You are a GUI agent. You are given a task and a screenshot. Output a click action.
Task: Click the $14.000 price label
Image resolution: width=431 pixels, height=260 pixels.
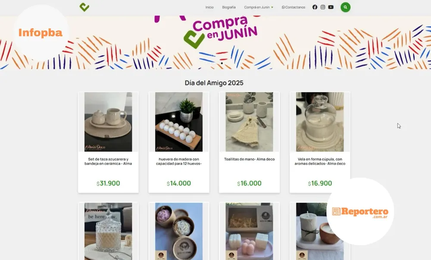click(179, 183)
